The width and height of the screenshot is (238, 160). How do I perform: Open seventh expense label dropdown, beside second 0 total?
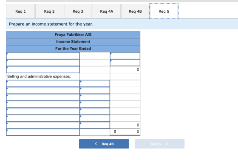tap(43, 126)
